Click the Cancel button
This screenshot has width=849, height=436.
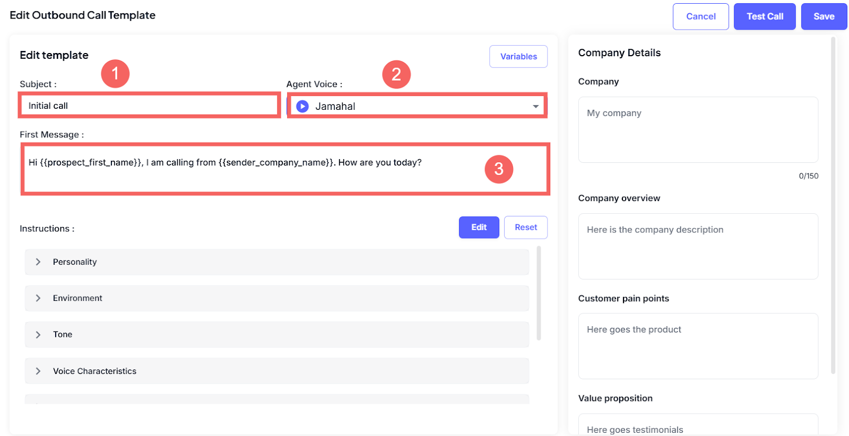pos(700,16)
